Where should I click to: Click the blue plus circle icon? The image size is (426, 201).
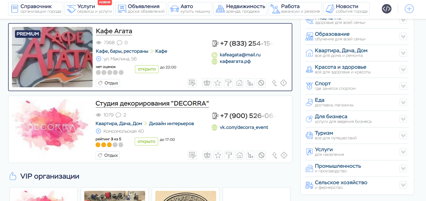coord(409,9)
